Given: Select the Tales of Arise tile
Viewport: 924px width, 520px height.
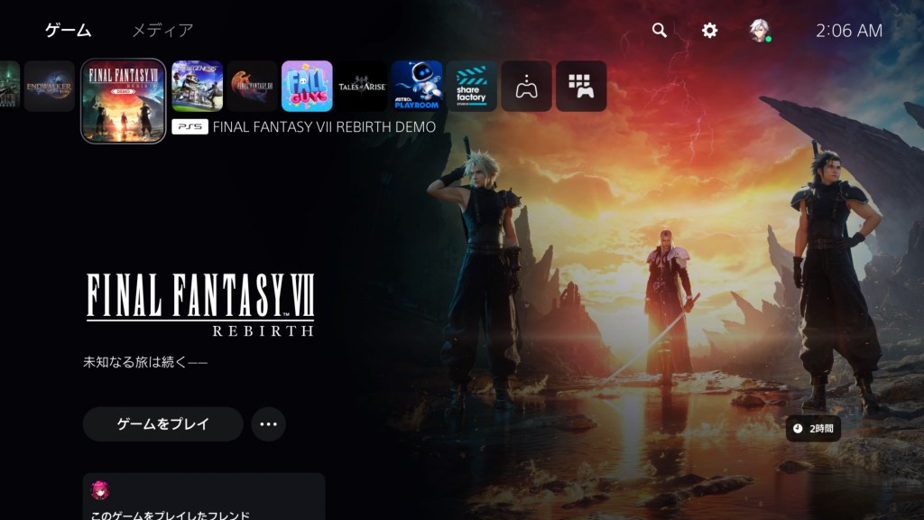Looking at the screenshot, I should 362,86.
